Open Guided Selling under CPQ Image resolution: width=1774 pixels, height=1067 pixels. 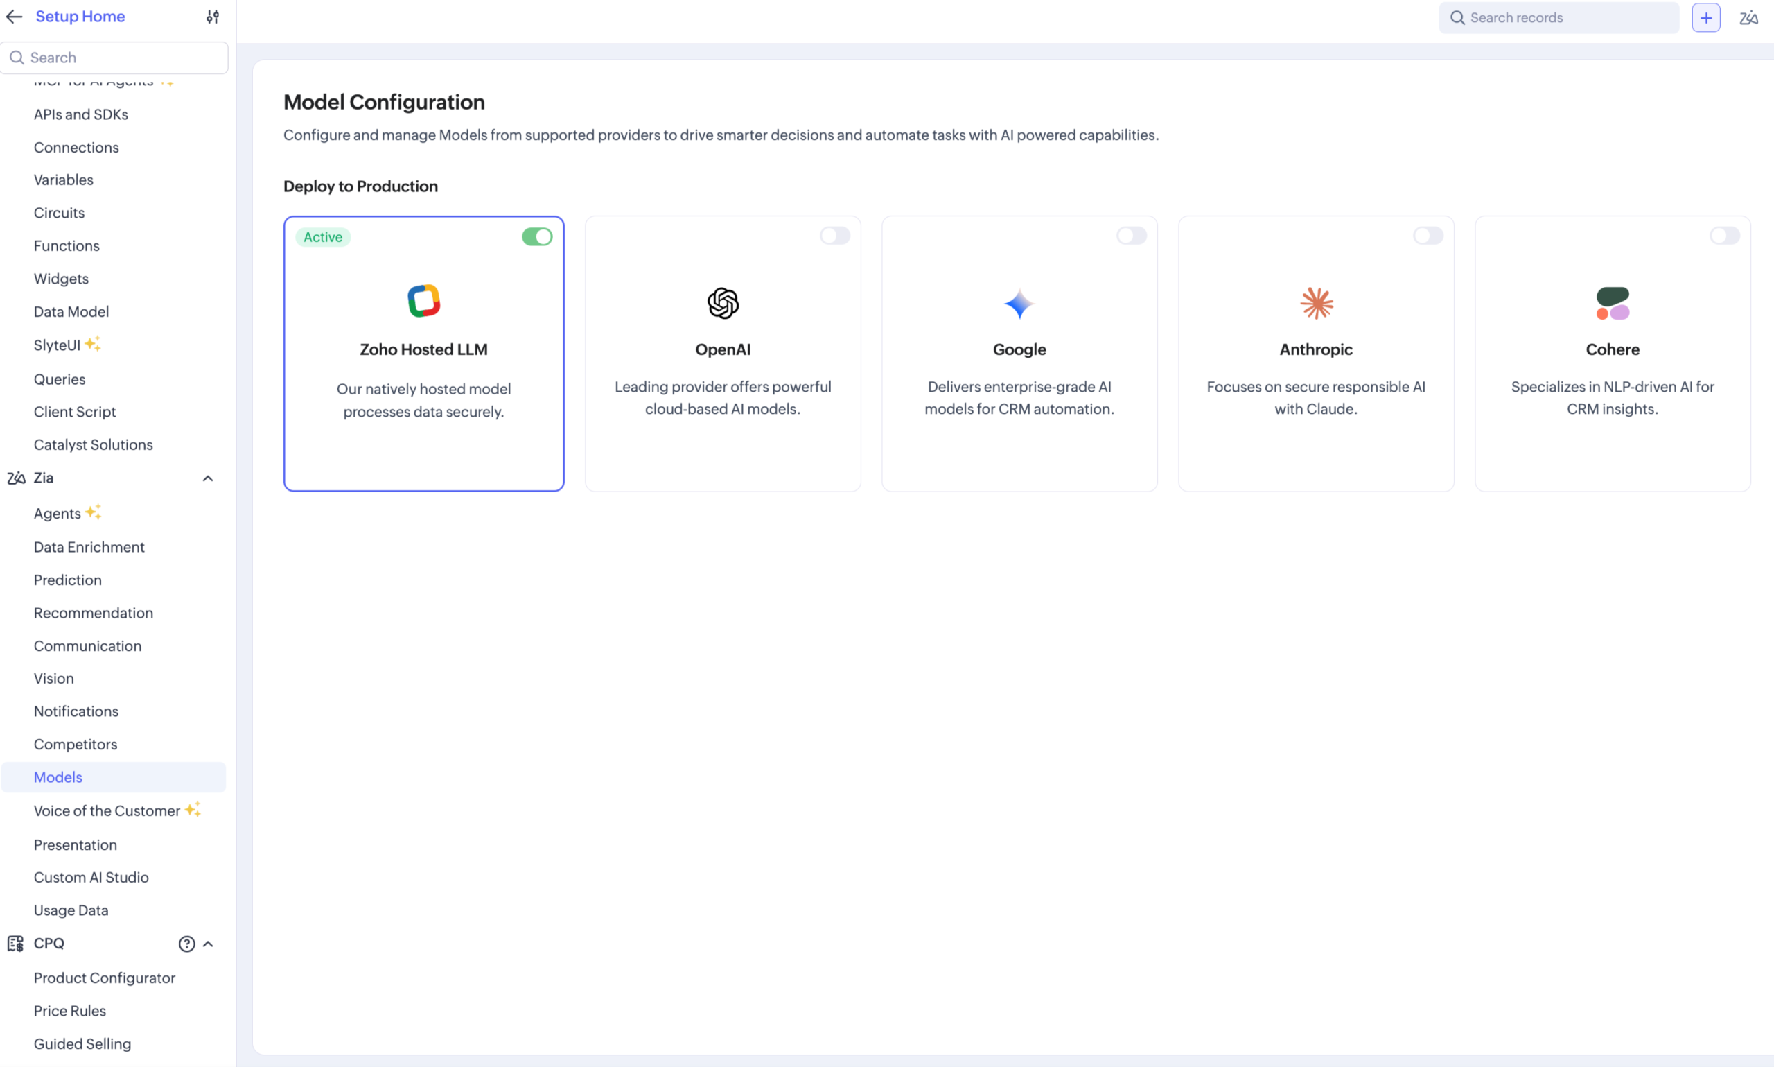(x=82, y=1043)
